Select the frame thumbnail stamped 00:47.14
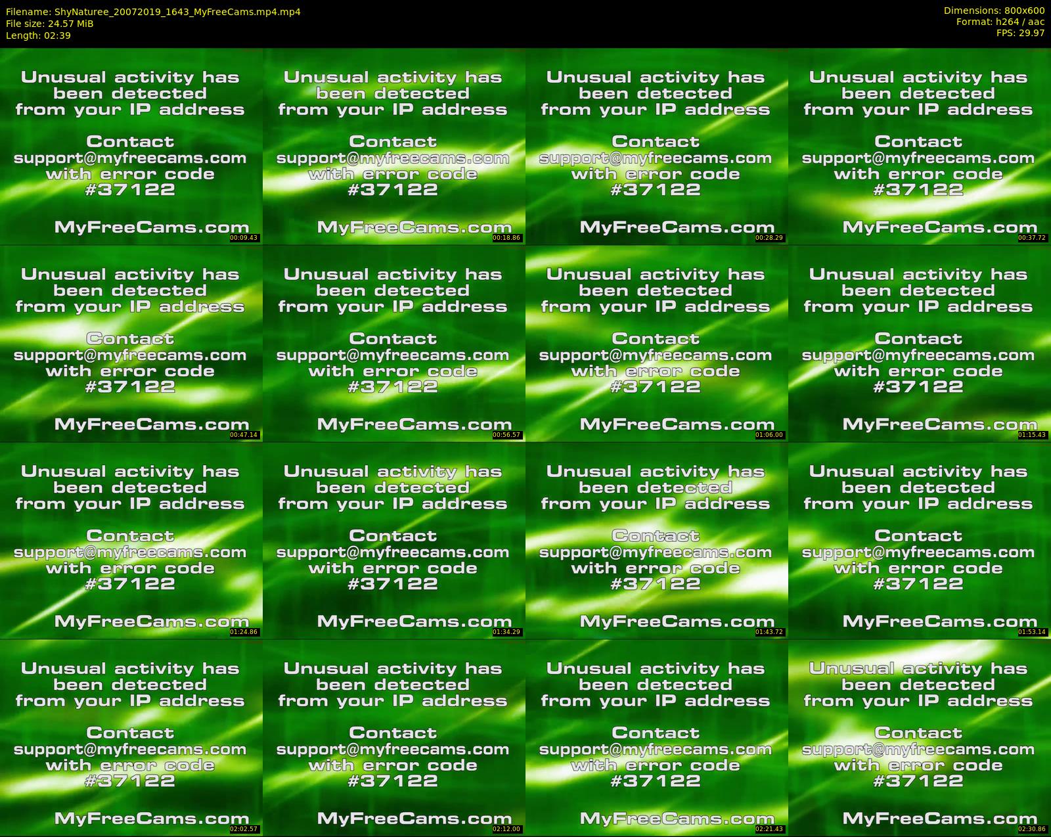The width and height of the screenshot is (1051, 837). [x=131, y=343]
